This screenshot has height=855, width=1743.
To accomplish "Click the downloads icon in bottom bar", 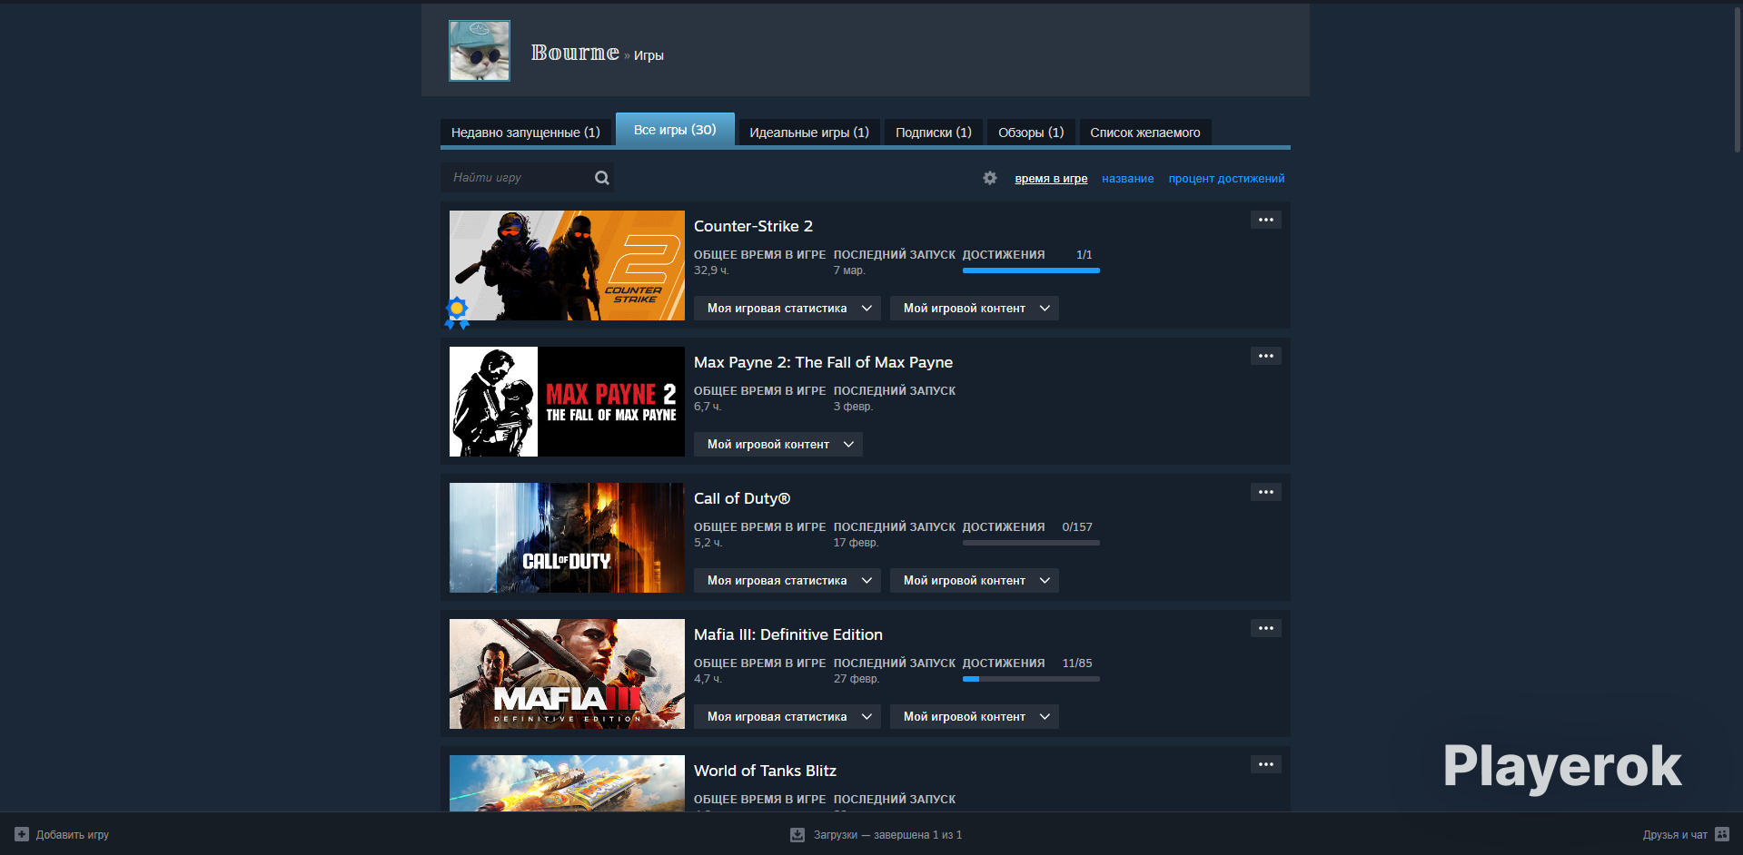I will click(x=797, y=834).
